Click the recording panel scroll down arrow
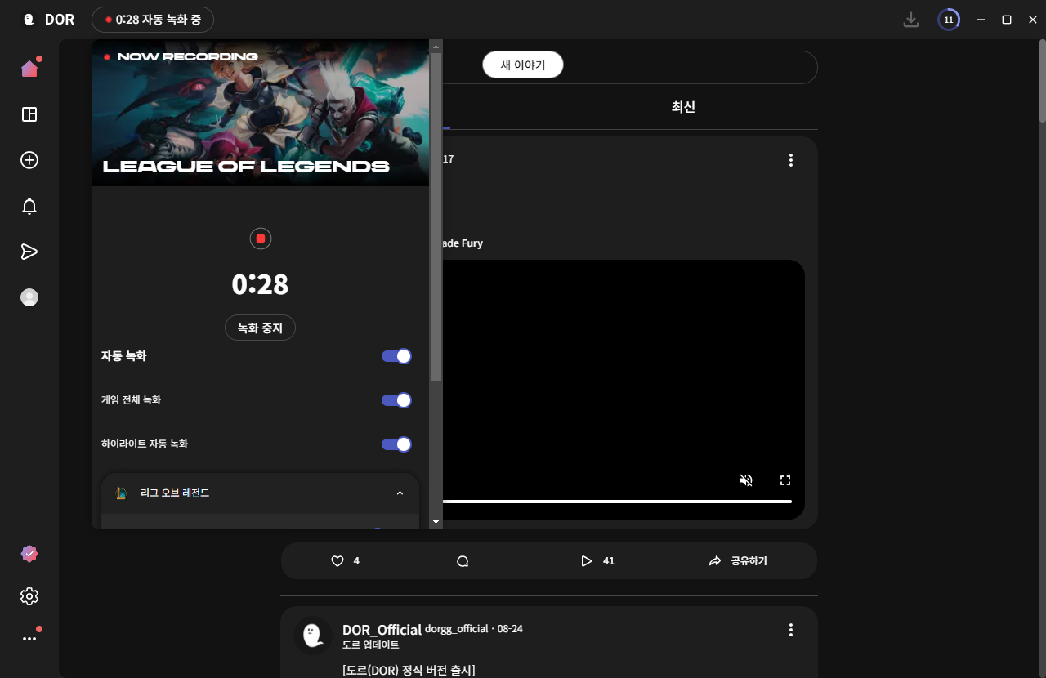 pos(436,522)
